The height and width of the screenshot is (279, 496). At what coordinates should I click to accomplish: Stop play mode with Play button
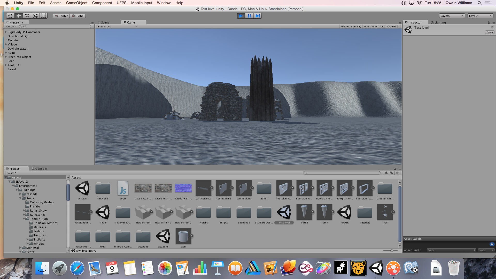pyautogui.click(x=241, y=16)
